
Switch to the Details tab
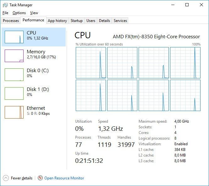pyautogui.click(x=104, y=21)
